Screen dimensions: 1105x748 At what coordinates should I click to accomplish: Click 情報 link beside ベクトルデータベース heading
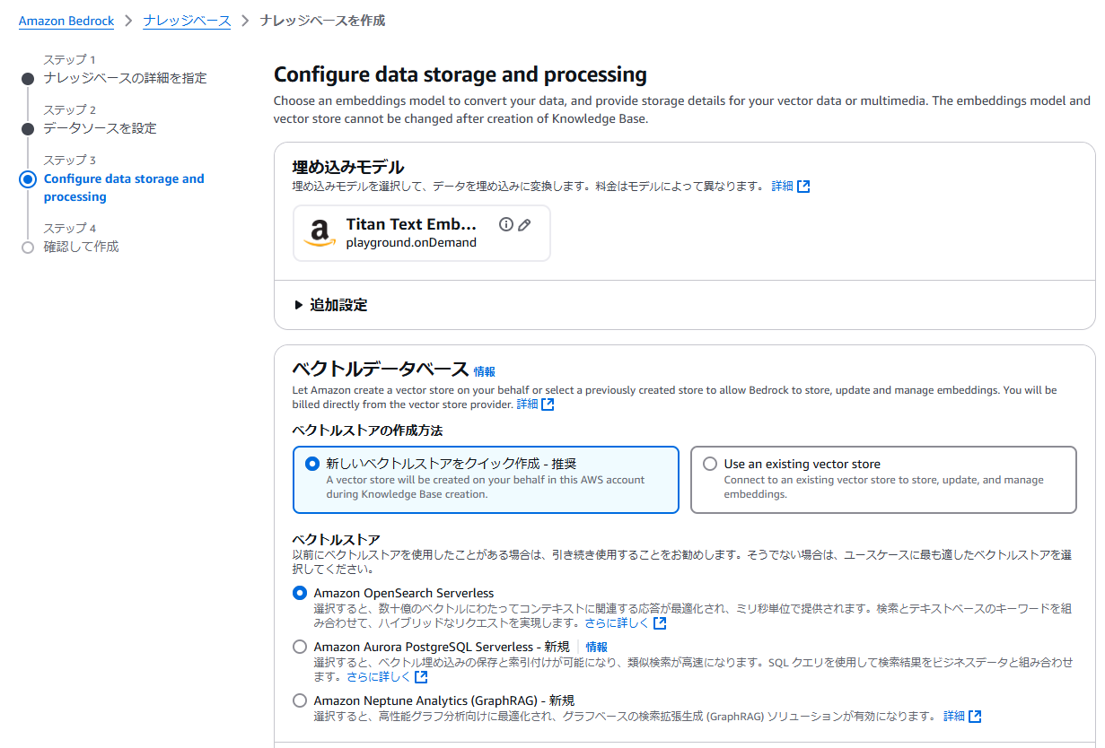coord(485,371)
